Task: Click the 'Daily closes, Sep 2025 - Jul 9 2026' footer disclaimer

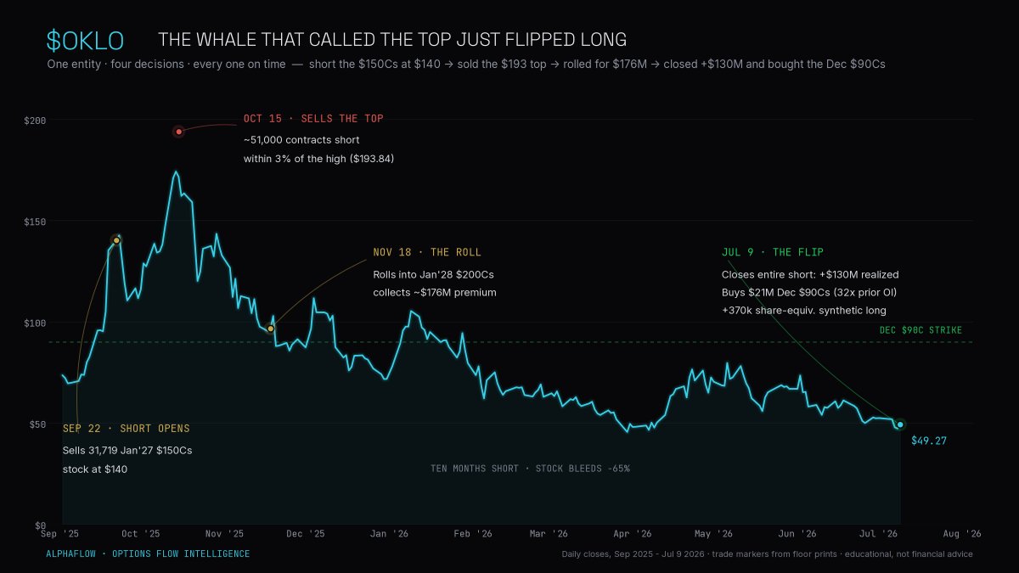Action: 768,554
